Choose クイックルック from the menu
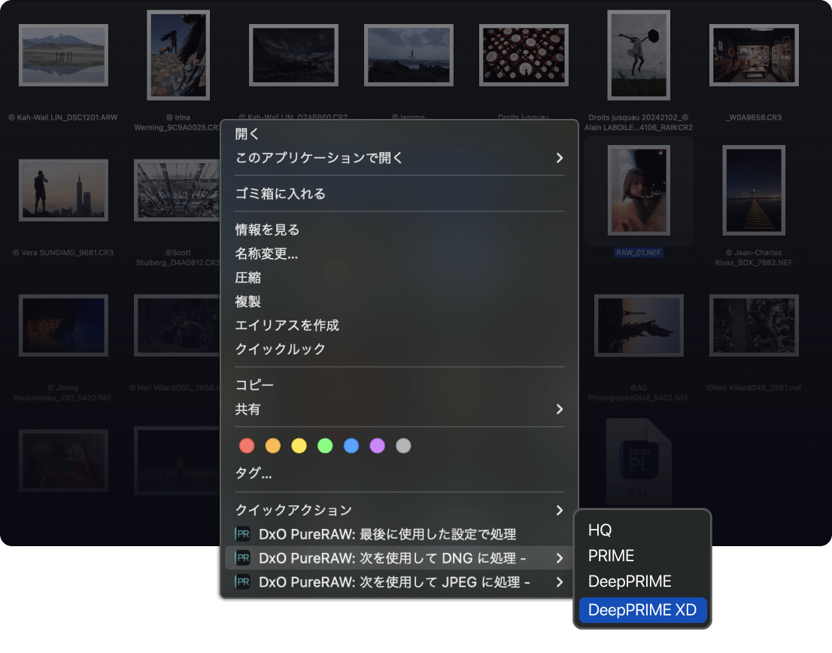The image size is (832, 653). (x=280, y=349)
